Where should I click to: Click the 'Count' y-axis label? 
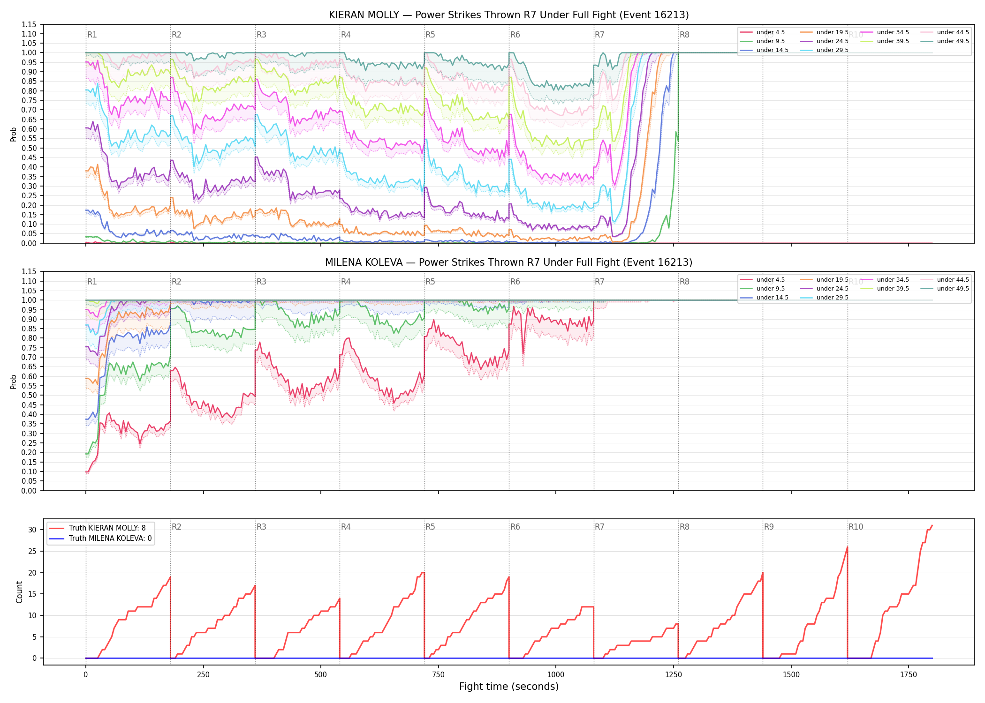[19, 592]
